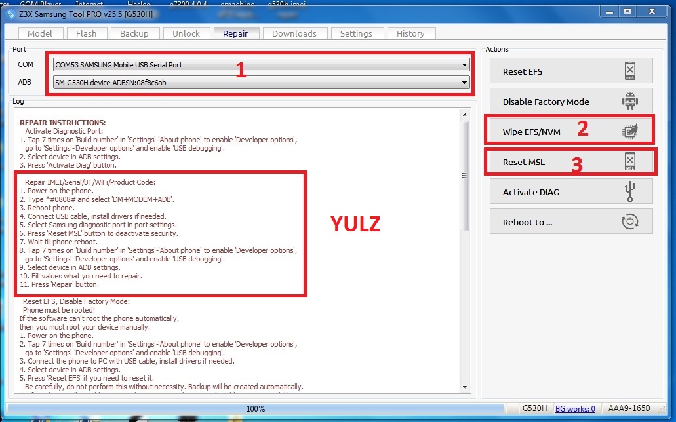This screenshot has height=422, width=676.
Task: Click Disable Factory Mode button
Action: (571, 102)
